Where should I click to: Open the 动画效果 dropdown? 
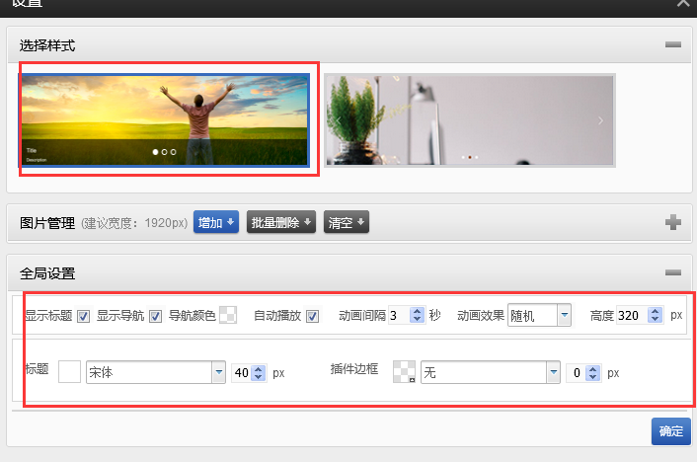539,316
